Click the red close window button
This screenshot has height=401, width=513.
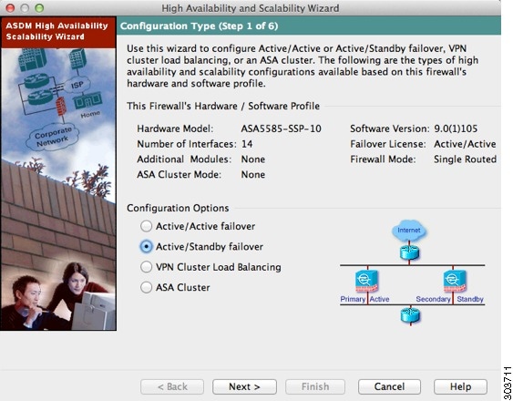10,8
